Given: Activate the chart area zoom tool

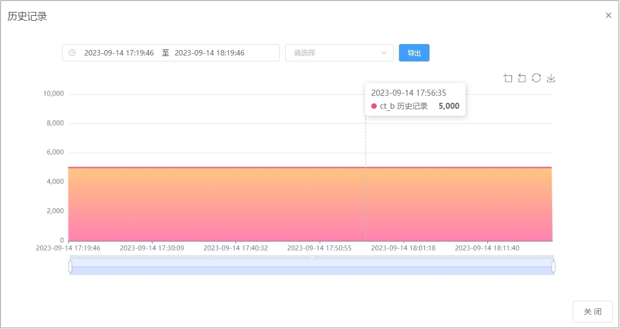Looking at the screenshot, I should (x=508, y=78).
